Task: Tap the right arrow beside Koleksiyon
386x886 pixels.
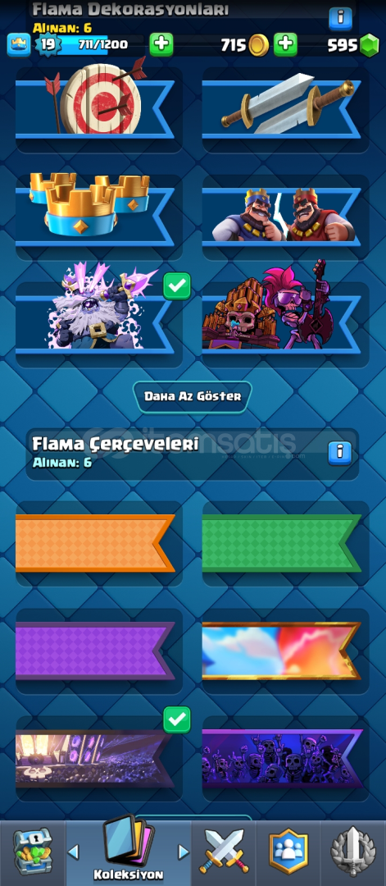Action: coord(183,852)
